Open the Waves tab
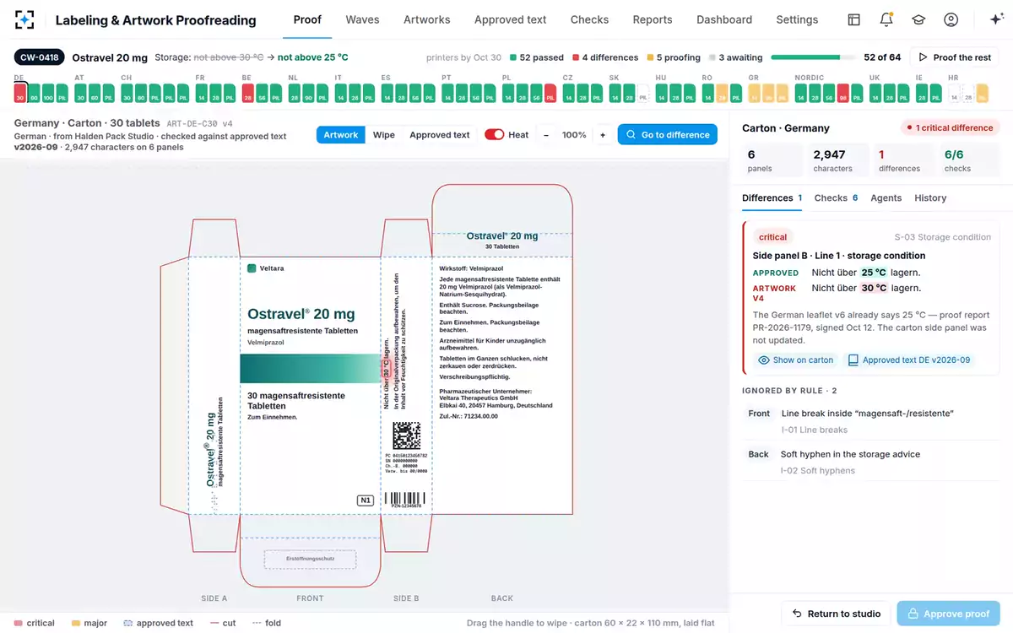This screenshot has height=633, width=1013. (362, 19)
